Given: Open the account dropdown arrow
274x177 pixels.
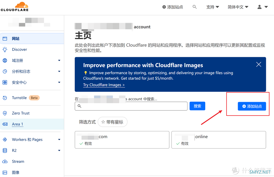Looking at the screenshot, I should coord(266,7).
